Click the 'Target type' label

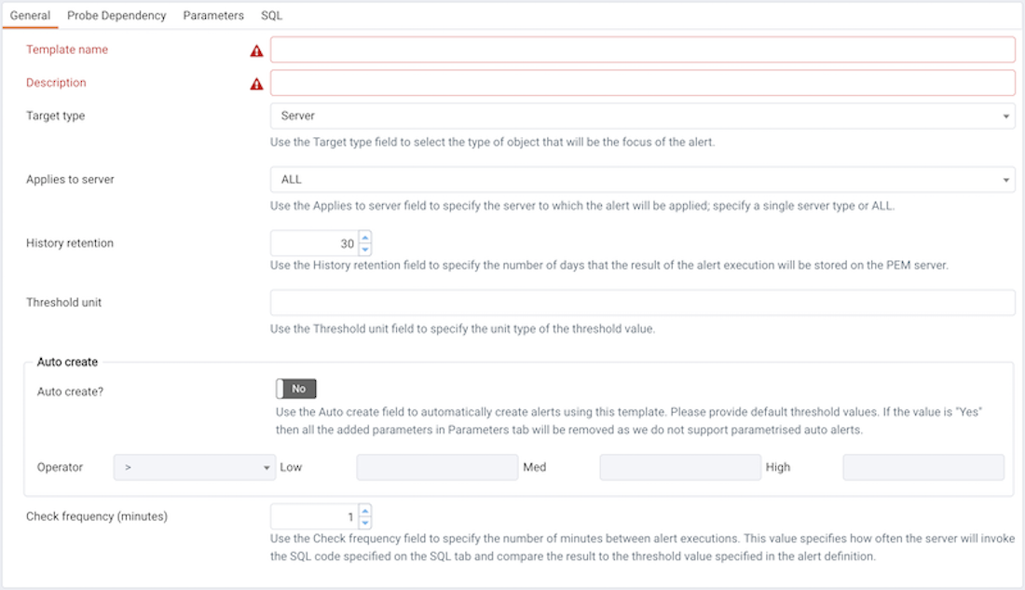coord(56,116)
